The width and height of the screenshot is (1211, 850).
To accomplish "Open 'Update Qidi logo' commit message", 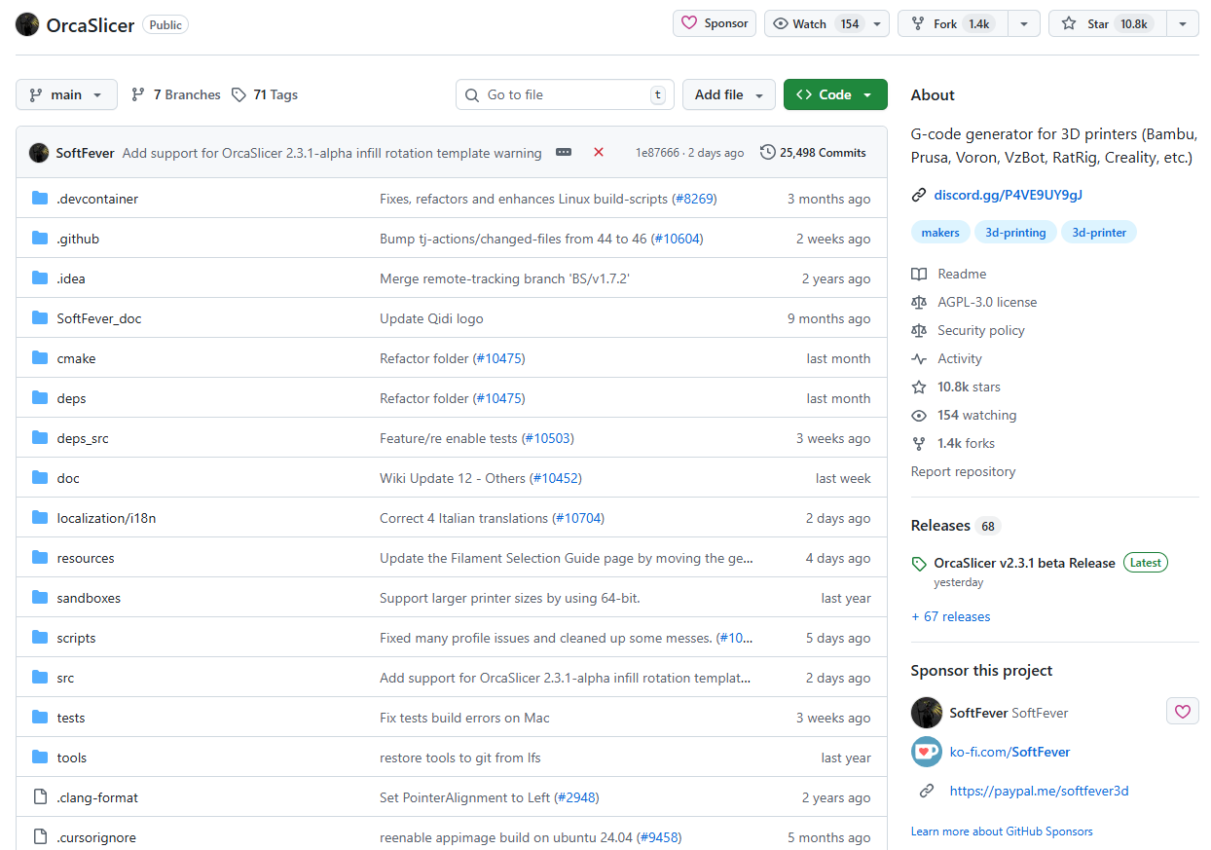I will [431, 318].
